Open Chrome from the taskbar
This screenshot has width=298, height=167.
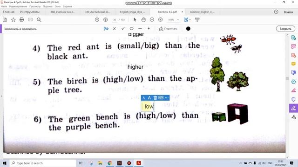point(110,163)
